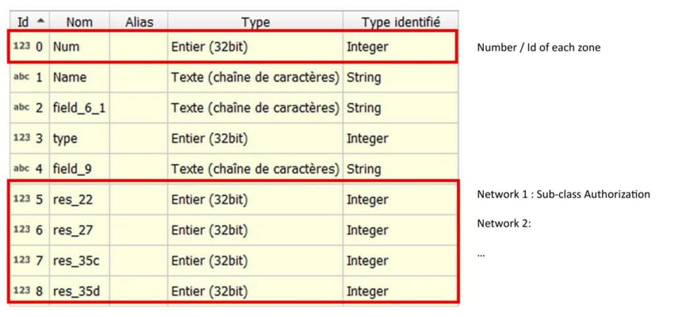The image size is (675, 317).
Task: Select the Alias cell for Num
Action: [x=138, y=47]
